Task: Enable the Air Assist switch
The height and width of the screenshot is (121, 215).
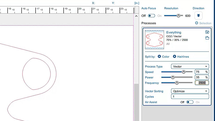Action: [190, 102]
